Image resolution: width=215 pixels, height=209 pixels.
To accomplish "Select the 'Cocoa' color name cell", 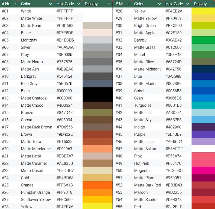I will pyautogui.click(x=27, y=120).
